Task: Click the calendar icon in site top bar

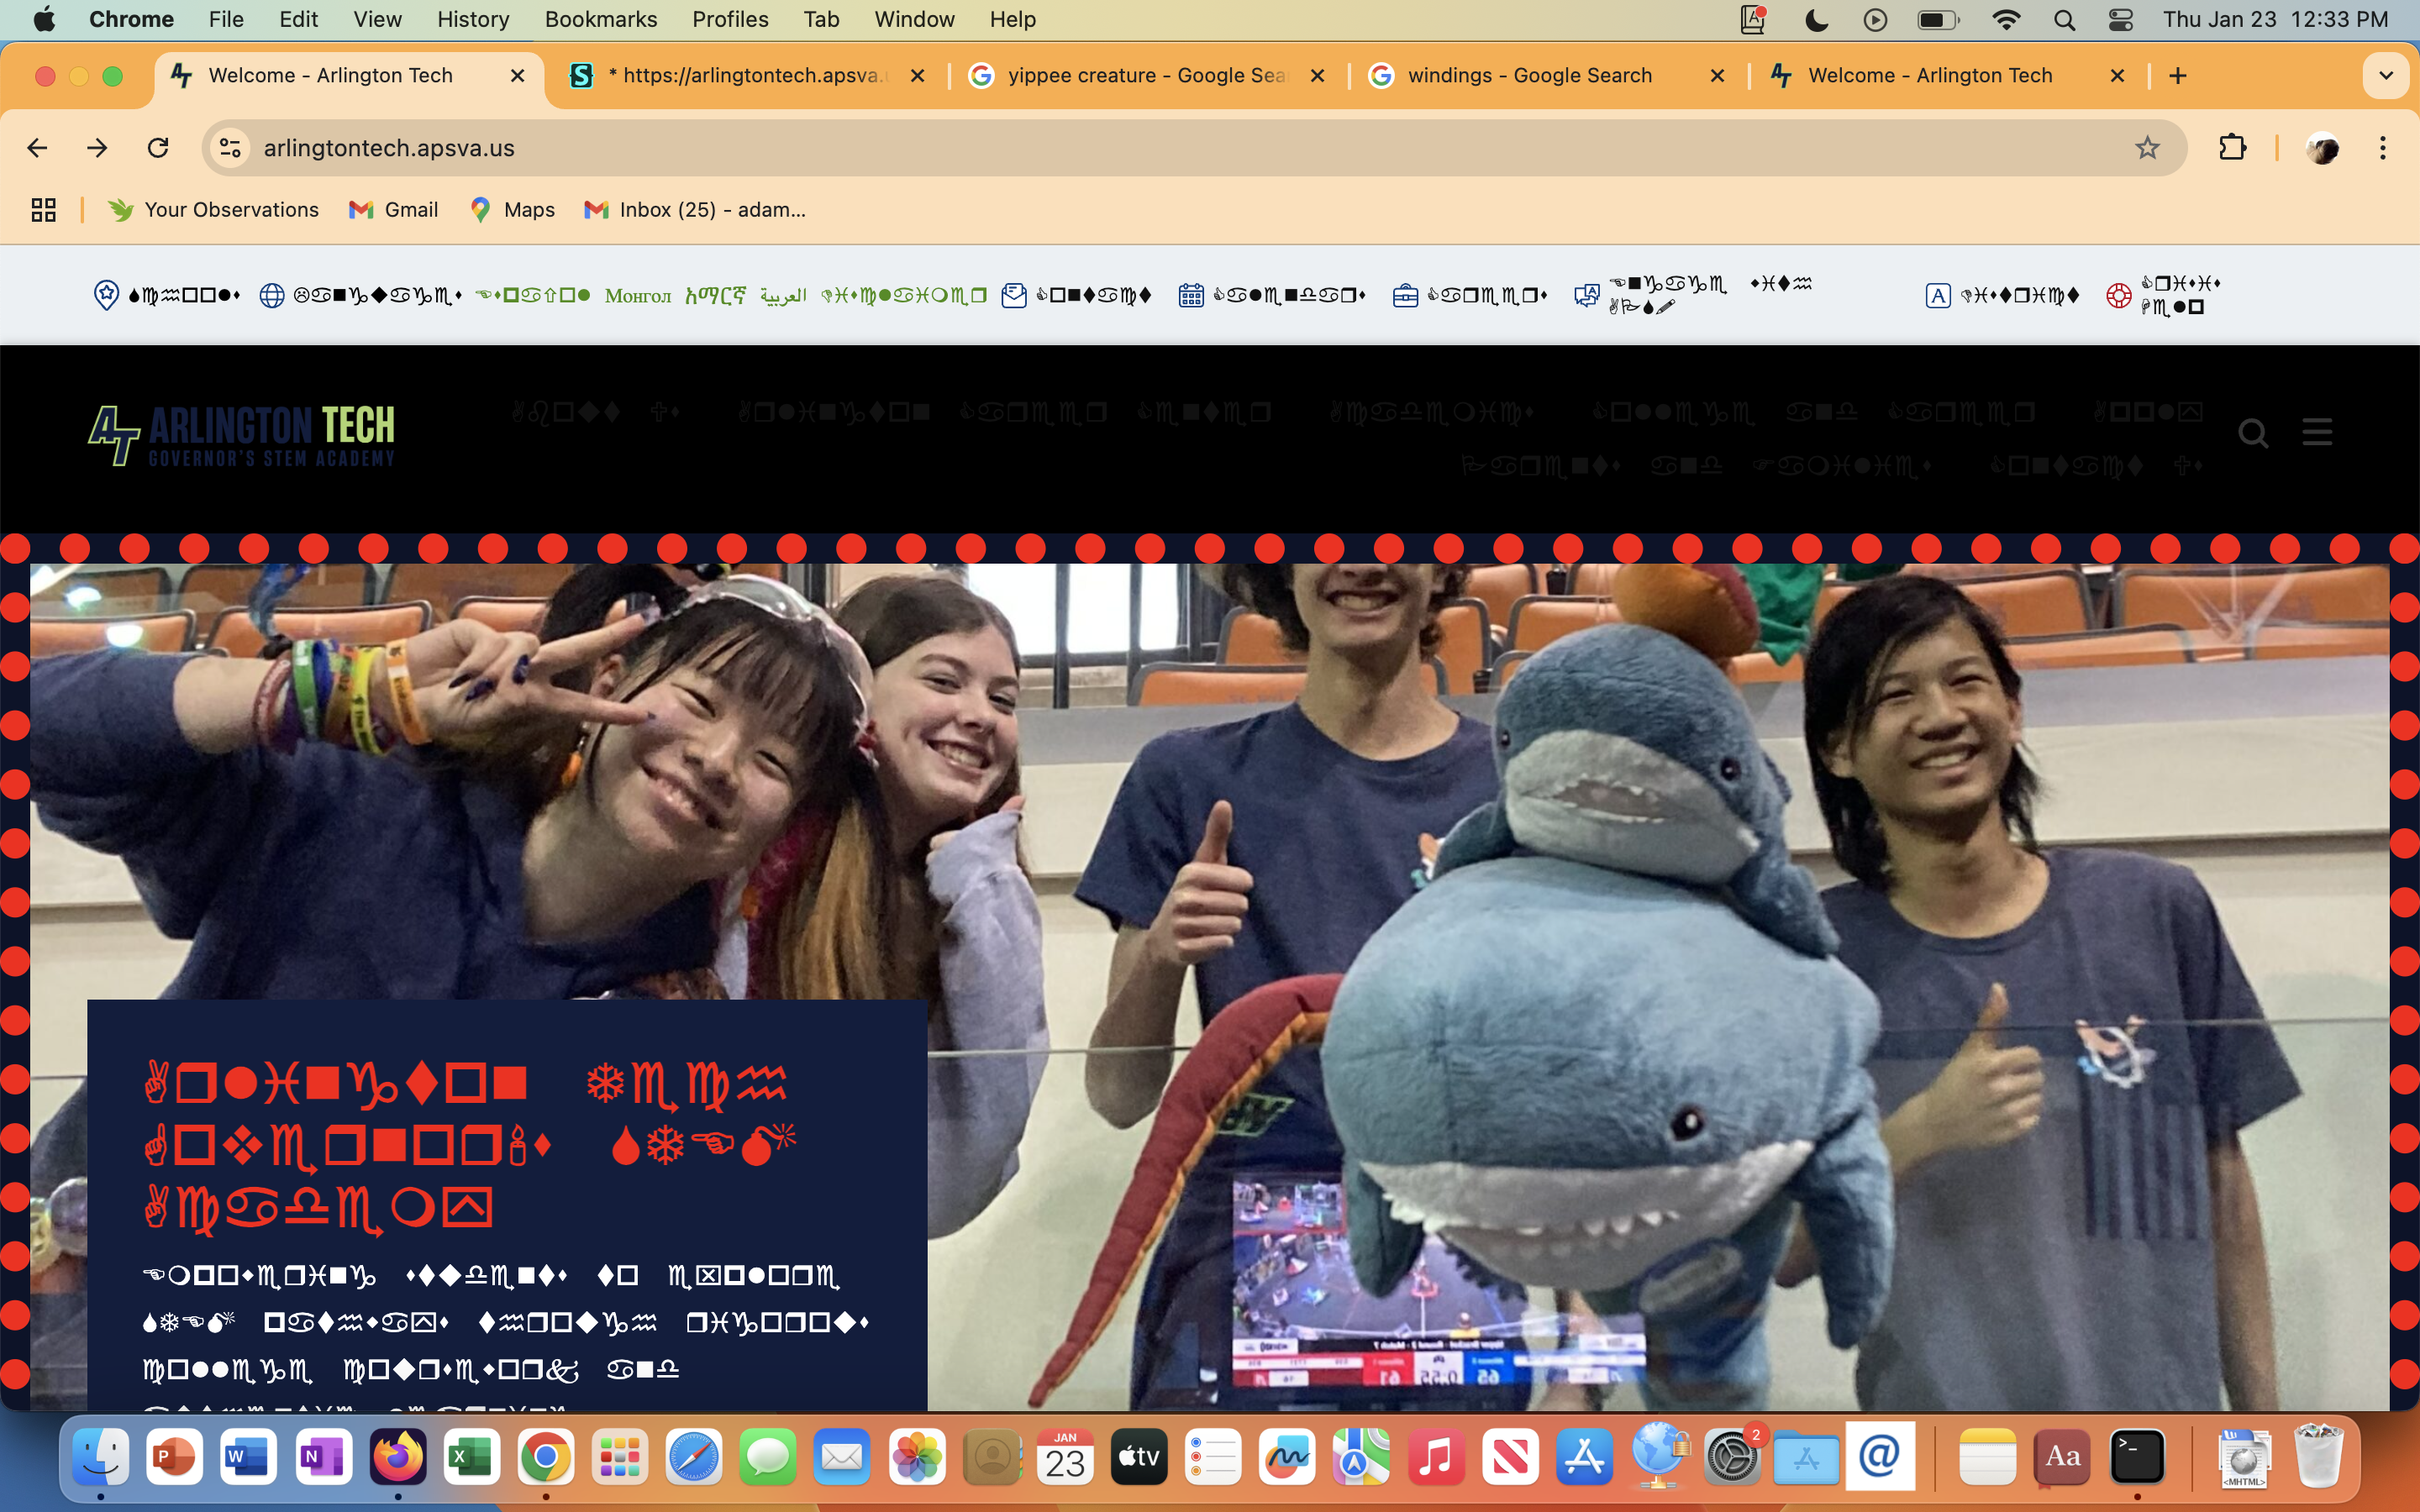Action: pos(1190,295)
